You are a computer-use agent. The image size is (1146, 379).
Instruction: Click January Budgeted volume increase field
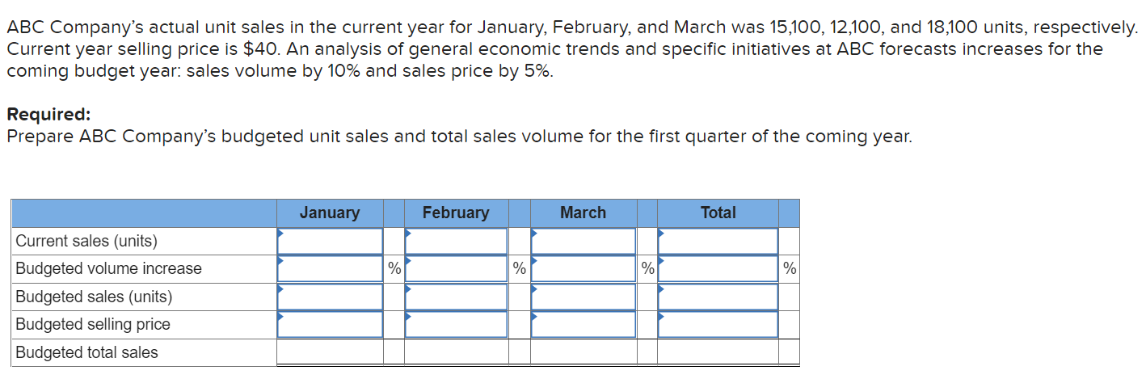(330, 269)
